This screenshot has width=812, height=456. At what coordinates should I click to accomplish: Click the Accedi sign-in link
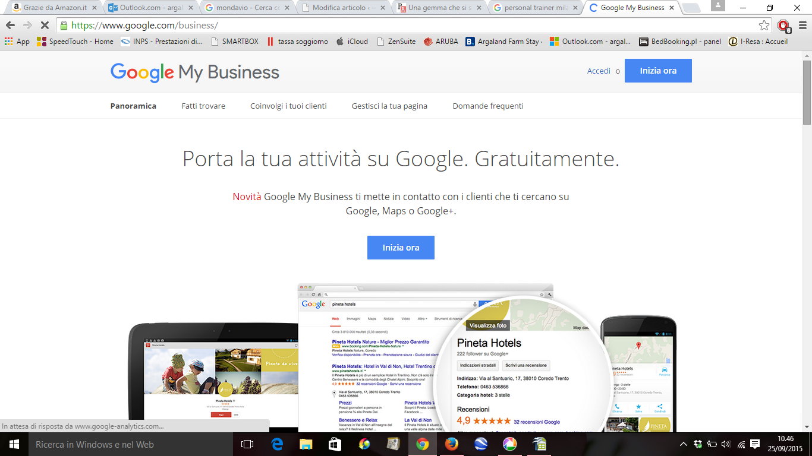[599, 71]
